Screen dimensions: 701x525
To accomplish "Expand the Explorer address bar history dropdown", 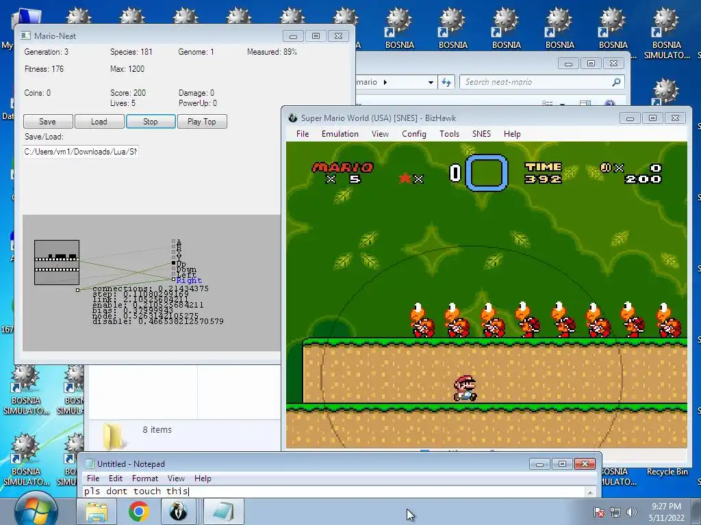I will coord(431,82).
